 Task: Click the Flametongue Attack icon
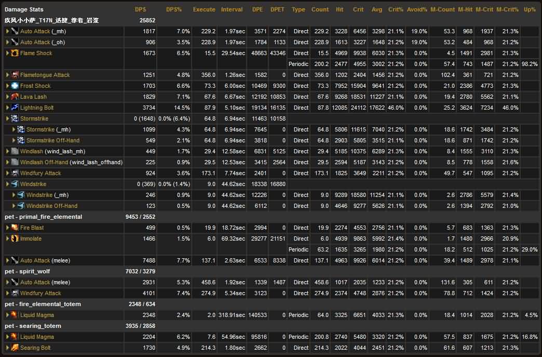point(15,75)
